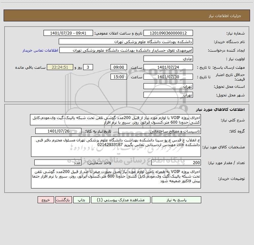Viewport: 254px width, 245px height.
Task: Click the 'تاریخ نیاز به کالا:' label
Action: pos(98,131)
